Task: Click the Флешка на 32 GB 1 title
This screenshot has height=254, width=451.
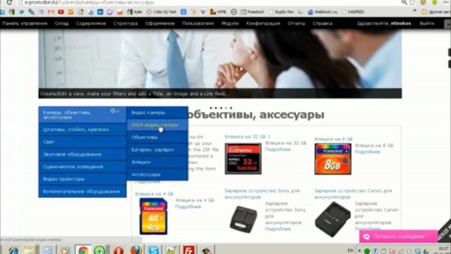Action: [x=247, y=137]
